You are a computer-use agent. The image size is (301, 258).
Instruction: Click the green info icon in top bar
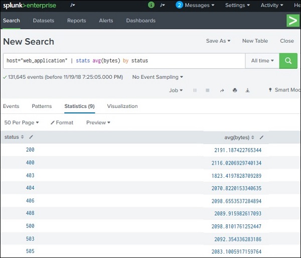152,5
